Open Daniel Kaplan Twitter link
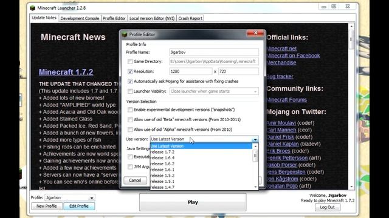Viewport: 389px width, 218px height. 283,144
